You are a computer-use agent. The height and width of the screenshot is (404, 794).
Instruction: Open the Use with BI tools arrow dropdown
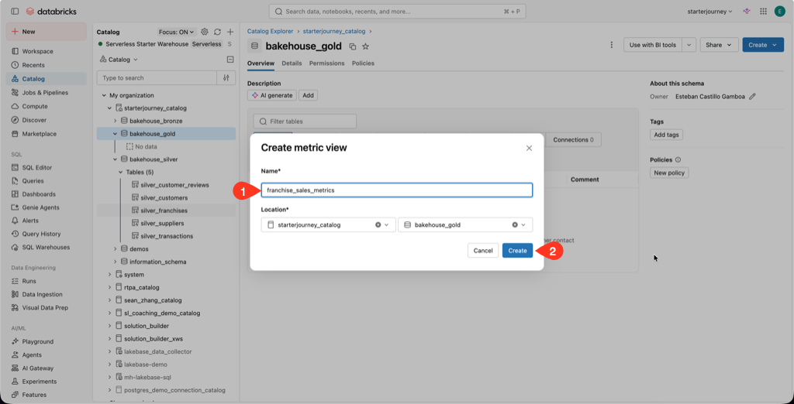[689, 45]
